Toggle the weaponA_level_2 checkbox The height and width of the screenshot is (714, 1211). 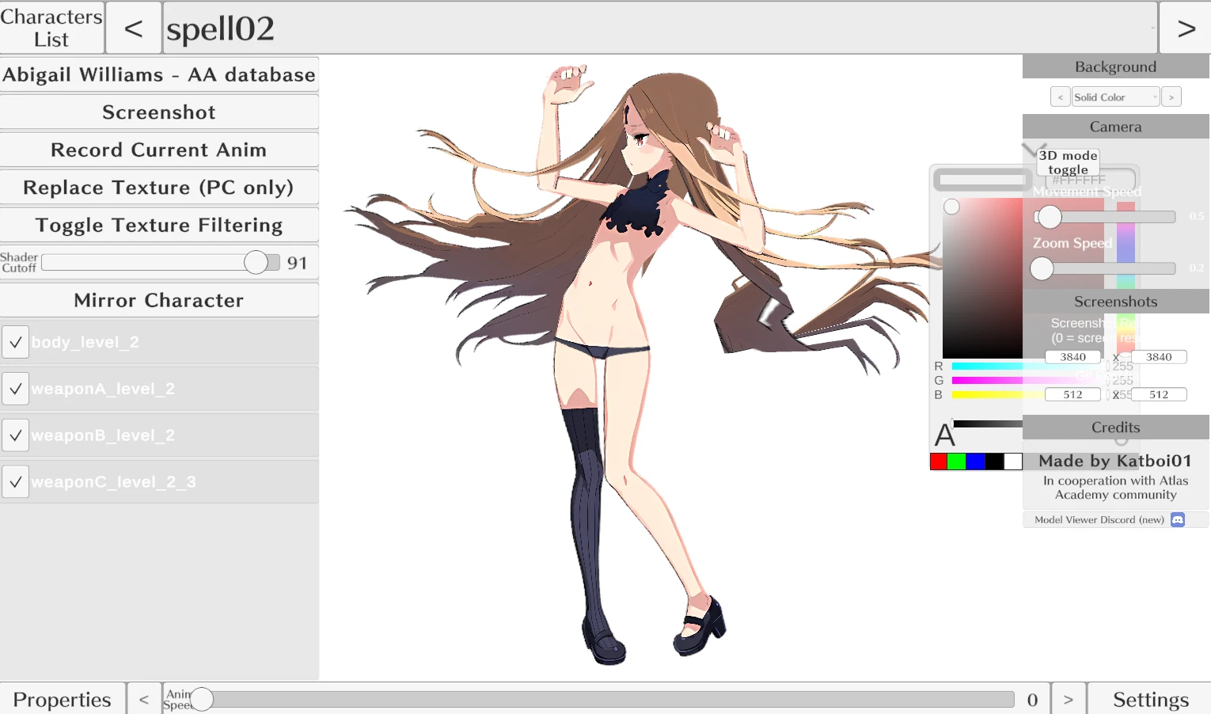pyautogui.click(x=16, y=389)
